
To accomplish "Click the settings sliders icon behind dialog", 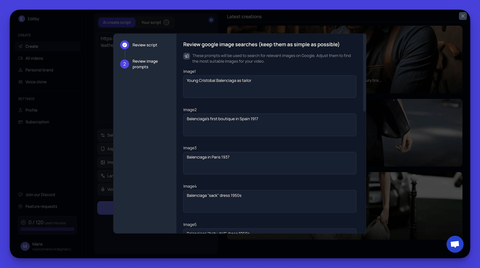I will (x=103, y=135).
